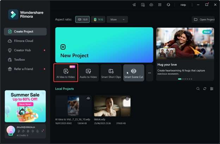Open Creator Hub section
Screen dimensions: 220x144
[x=25, y=50]
